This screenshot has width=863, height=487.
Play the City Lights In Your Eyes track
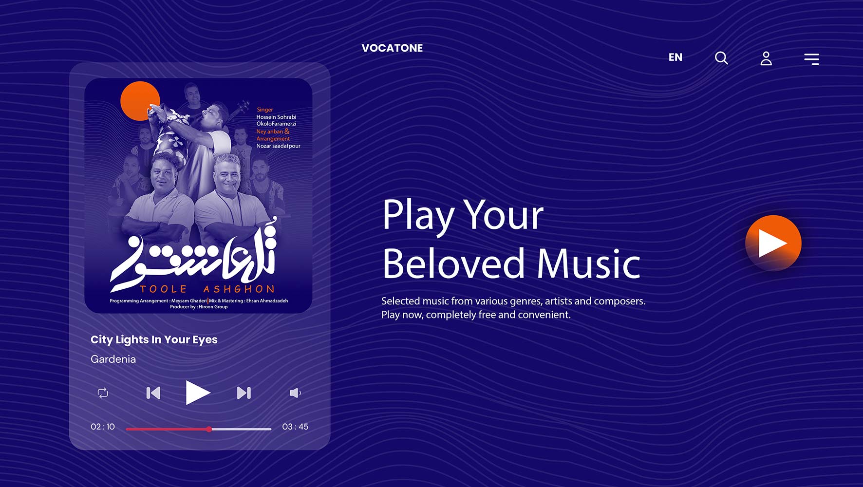click(x=198, y=393)
